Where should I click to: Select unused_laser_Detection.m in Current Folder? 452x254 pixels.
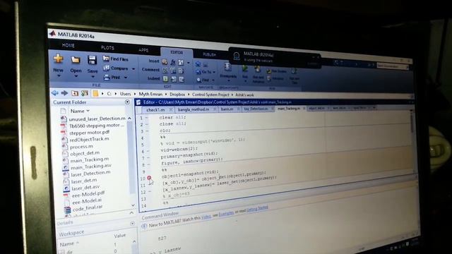(x=97, y=119)
